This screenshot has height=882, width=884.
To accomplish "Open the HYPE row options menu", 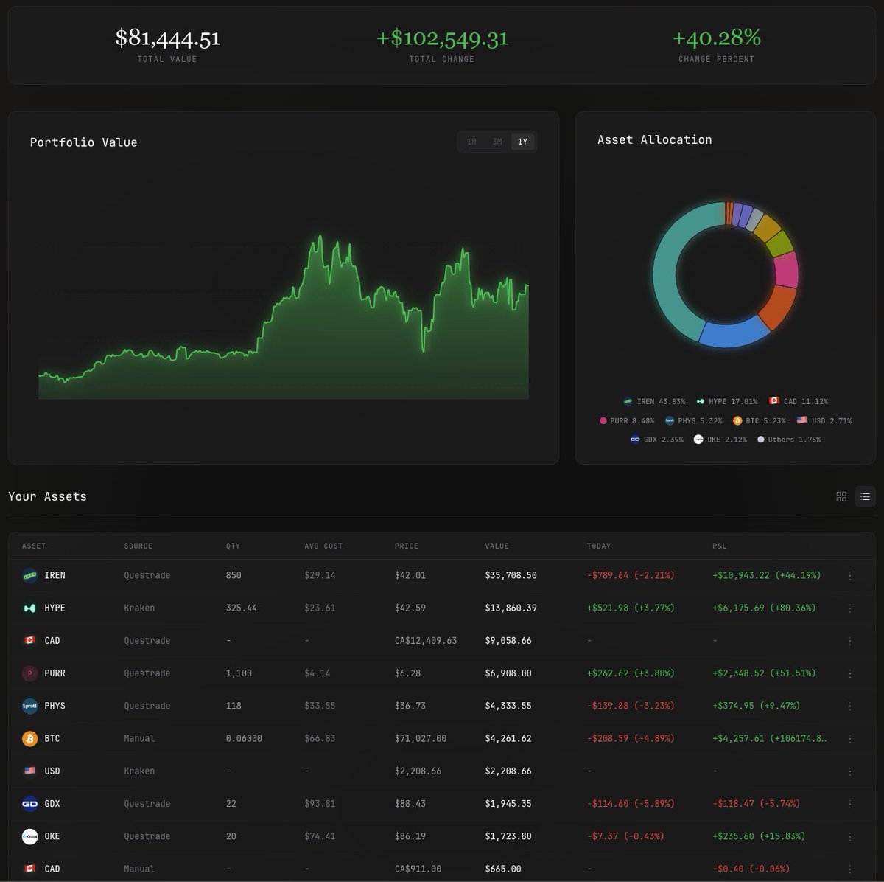I will [850, 608].
